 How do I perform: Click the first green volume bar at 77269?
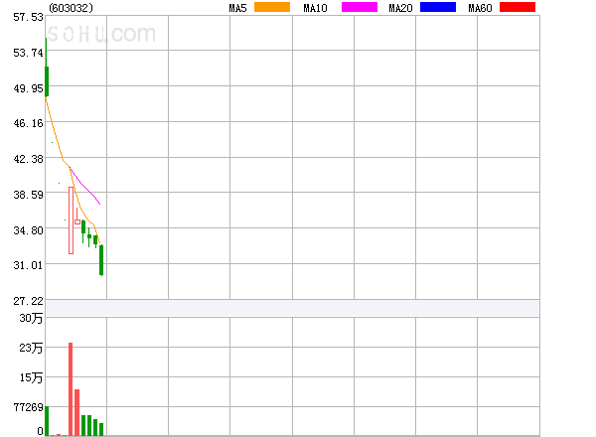[47, 421]
